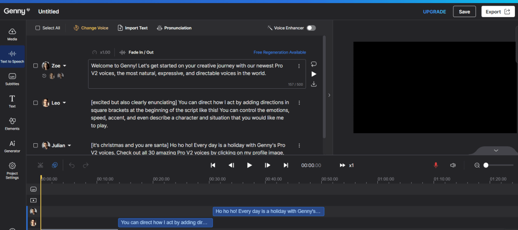The image size is (518, 230).
Task: Play Zoe's voice block preview
Action: click(314, 74)
